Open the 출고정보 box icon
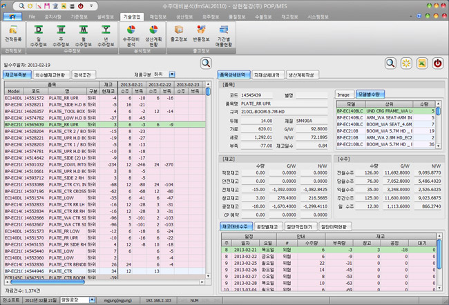Screen dimensions: 449x305 [x=179, y=35]
